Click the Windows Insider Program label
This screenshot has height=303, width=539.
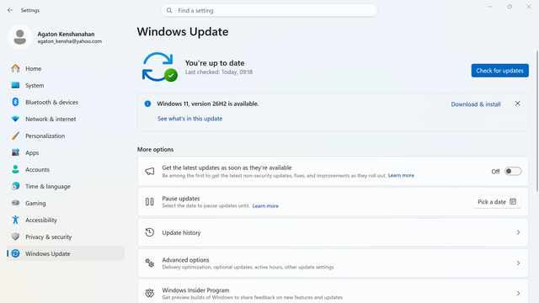pos(195,290)
